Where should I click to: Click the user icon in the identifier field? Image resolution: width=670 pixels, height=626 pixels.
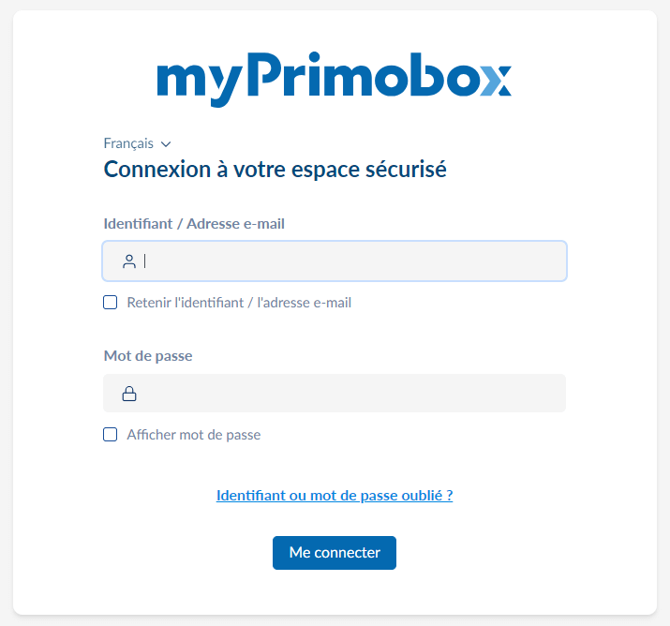click(129, 261)
